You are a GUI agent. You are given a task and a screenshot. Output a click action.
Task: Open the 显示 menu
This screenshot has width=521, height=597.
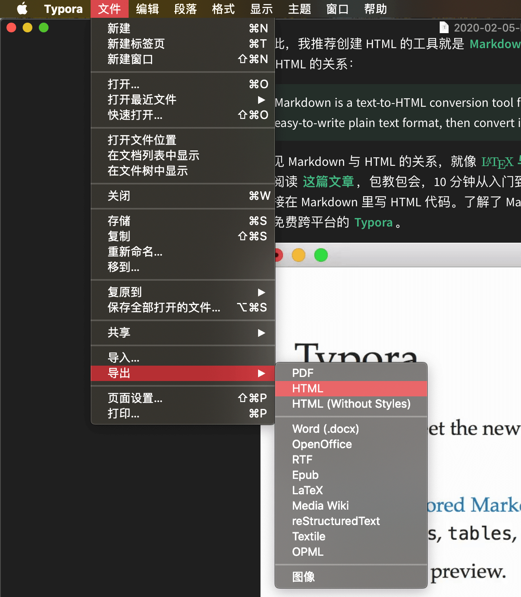[x=261, y=9]
